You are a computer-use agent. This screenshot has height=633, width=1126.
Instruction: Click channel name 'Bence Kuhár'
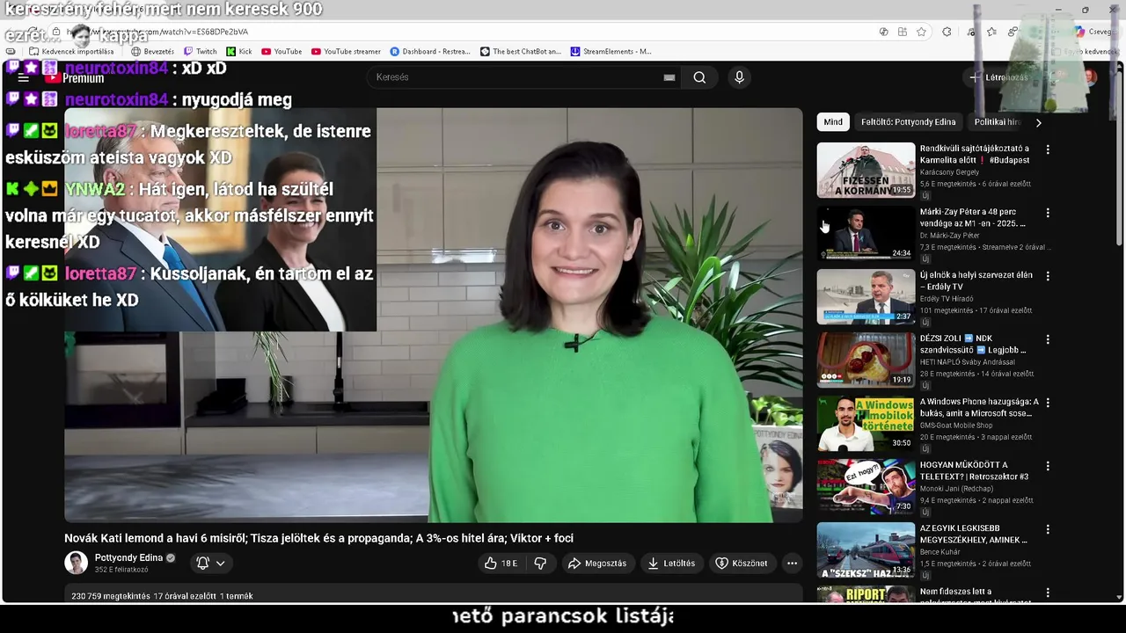(940, 552)
